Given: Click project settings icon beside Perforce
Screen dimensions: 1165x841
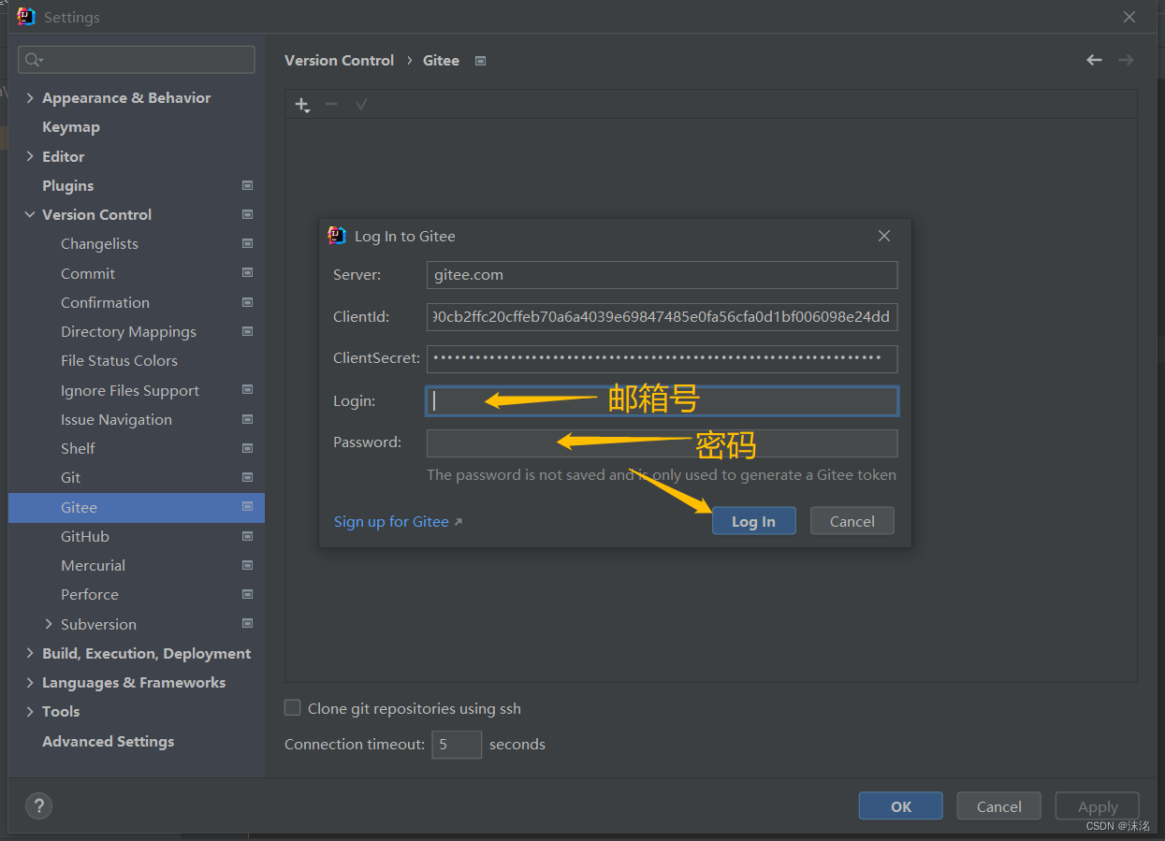Looking at the screenshot, I should (x=247, y=594).
